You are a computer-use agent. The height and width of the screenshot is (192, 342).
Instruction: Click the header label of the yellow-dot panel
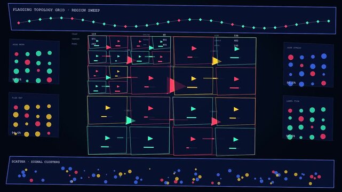(17, 98)
